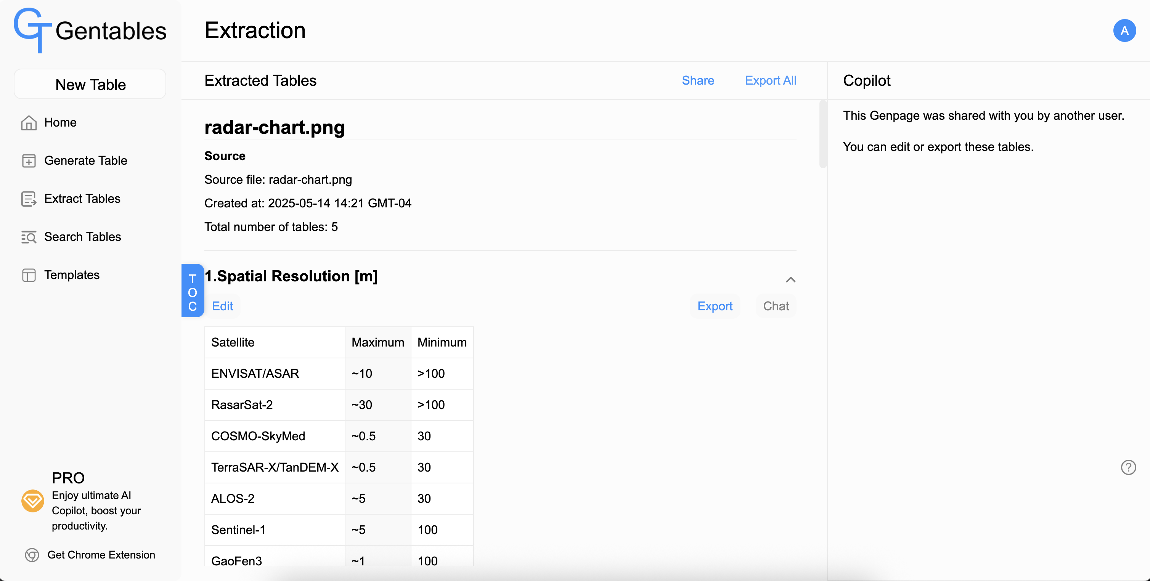Image resolution: width=1150 pixels, height=581 pixels.
Task: Toggle the TOC side panel
Action: [193, 291]
